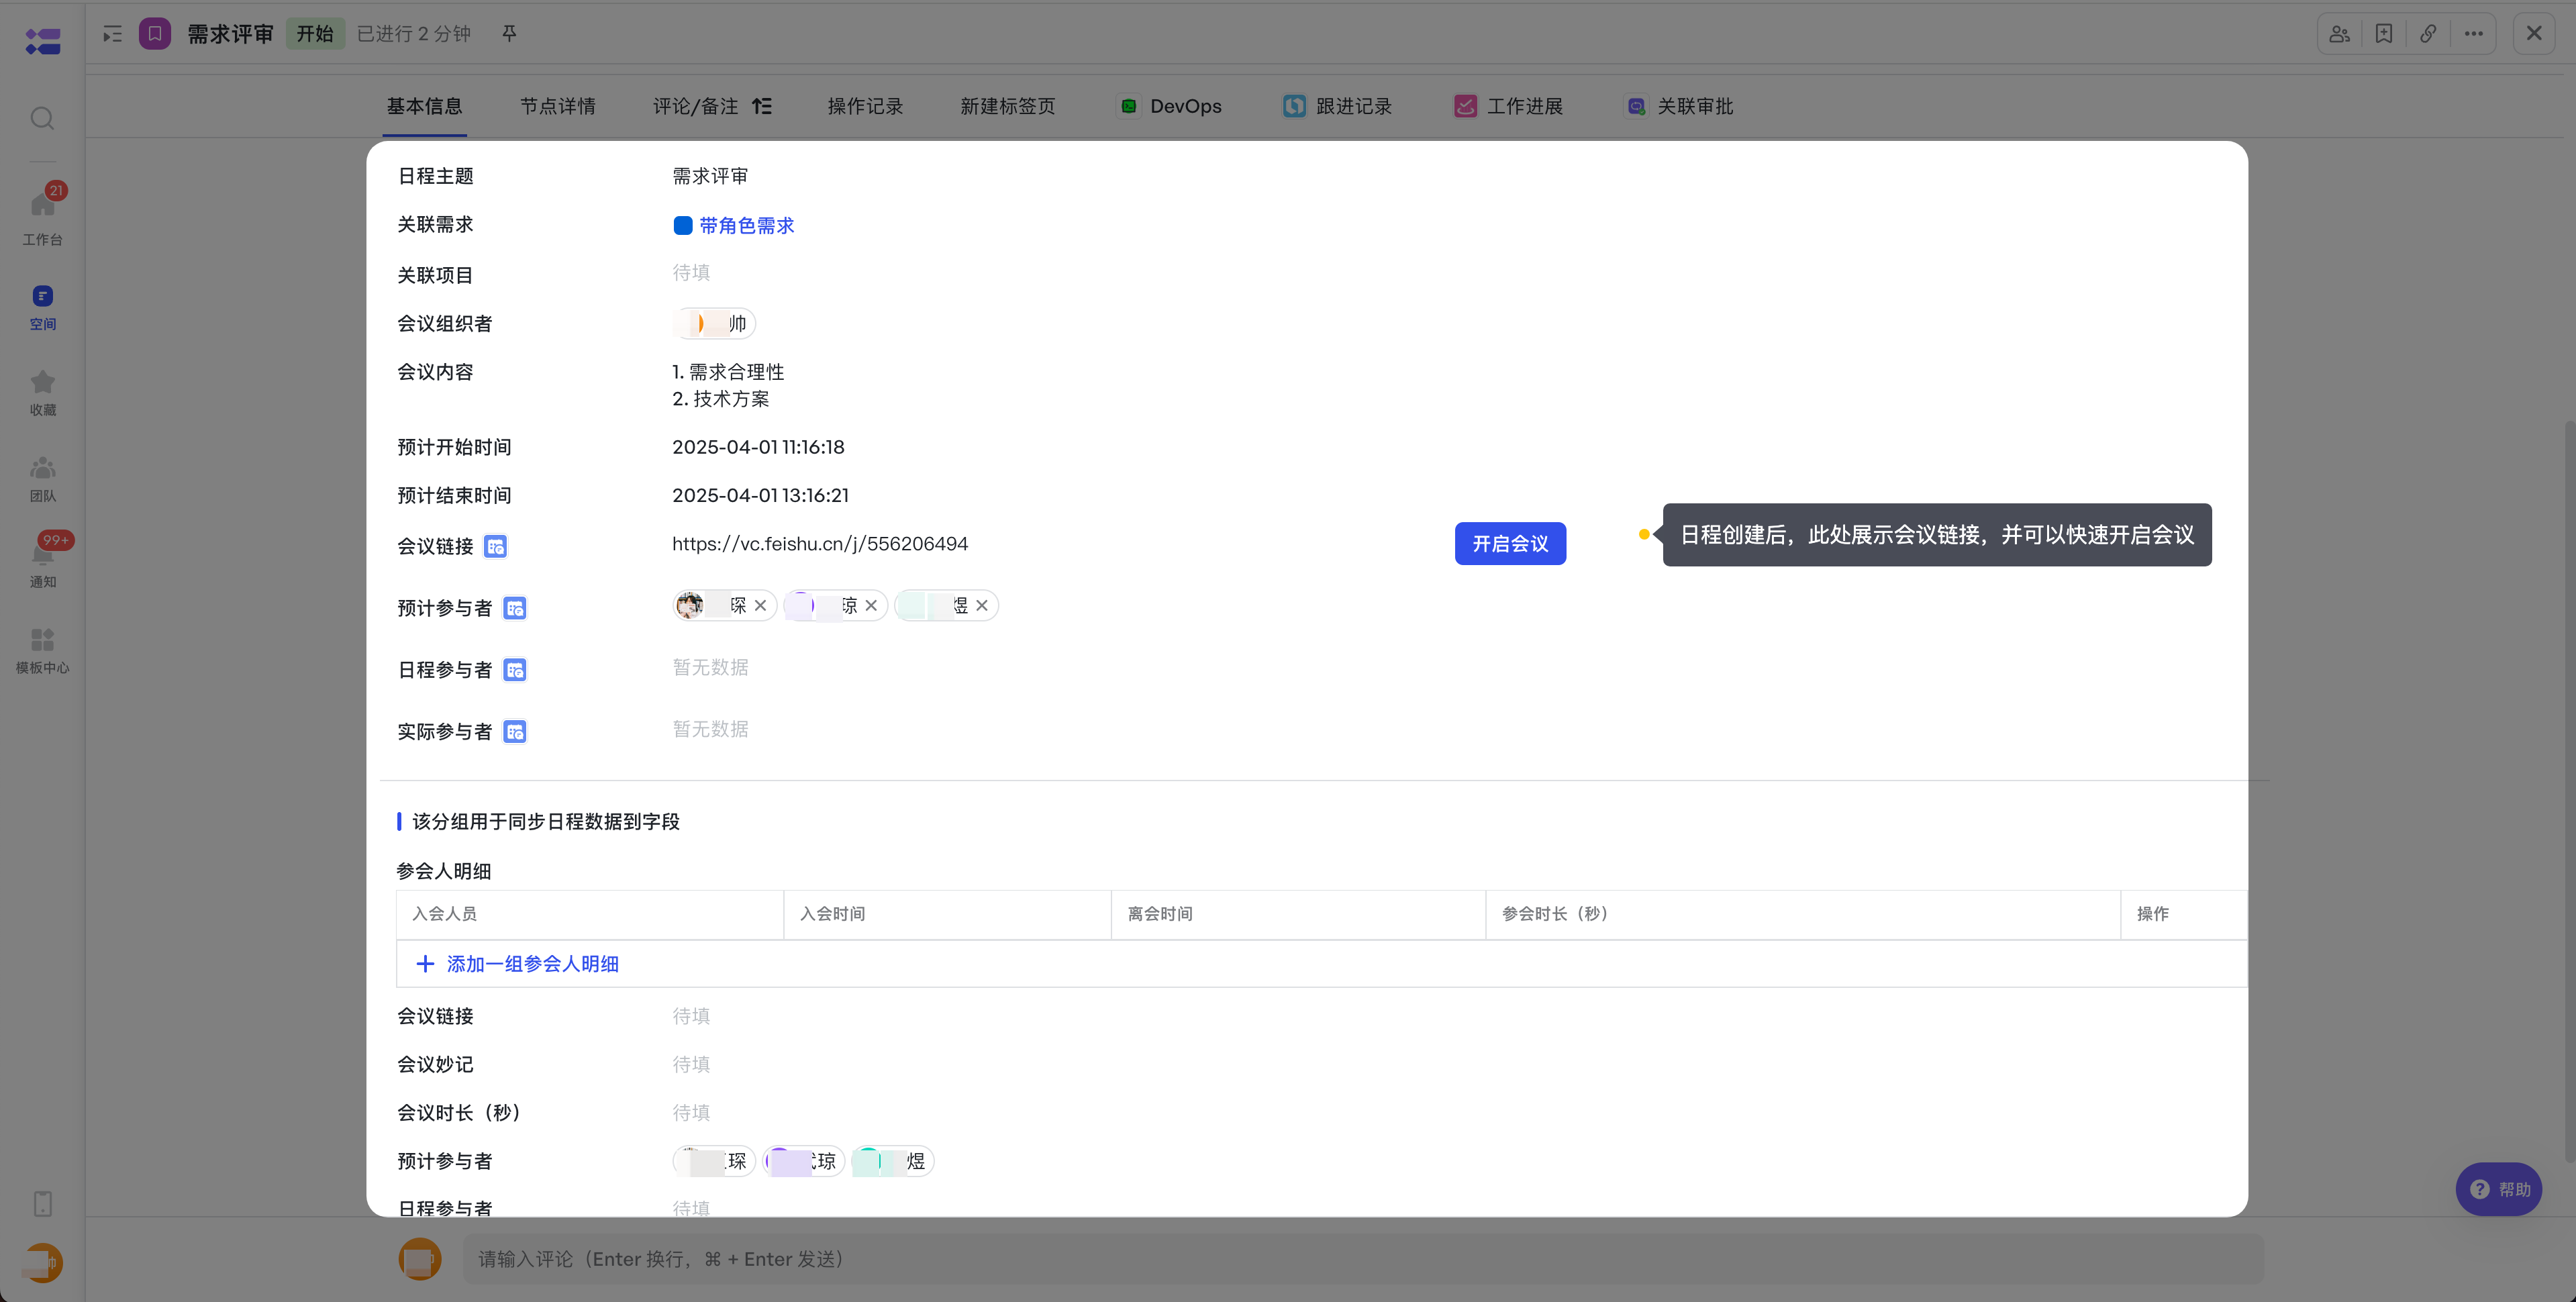Open the 工作台 sidebar item
Image resolution: width=2576 pixels, height=1302 pixels.
pos(42,215)
